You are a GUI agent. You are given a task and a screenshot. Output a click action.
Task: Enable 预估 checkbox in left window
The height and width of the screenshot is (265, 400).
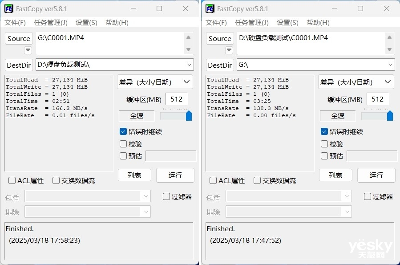(123, 156)
